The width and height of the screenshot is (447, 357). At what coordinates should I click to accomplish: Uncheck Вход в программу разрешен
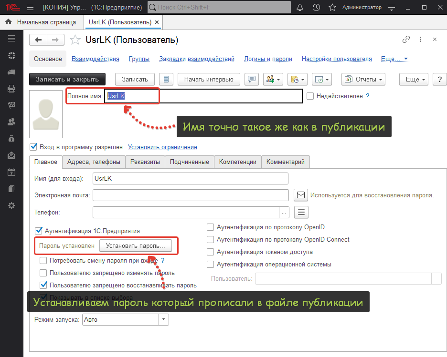33,147
